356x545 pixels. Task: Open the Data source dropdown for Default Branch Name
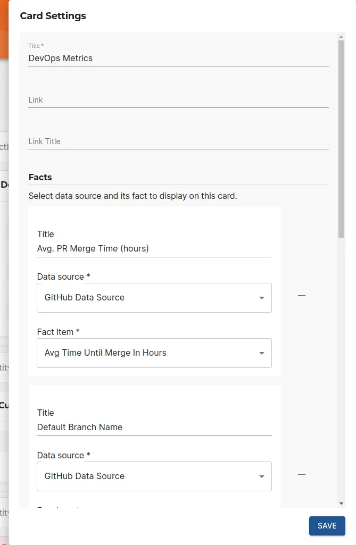click(154, 476)
